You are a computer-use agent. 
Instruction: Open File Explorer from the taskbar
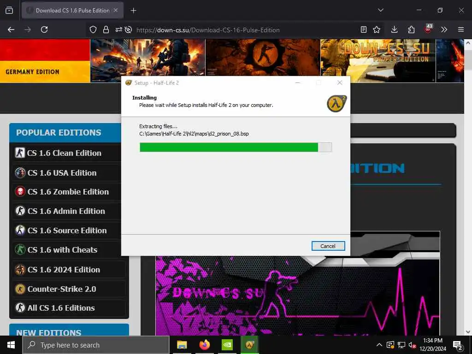(182, 345)
